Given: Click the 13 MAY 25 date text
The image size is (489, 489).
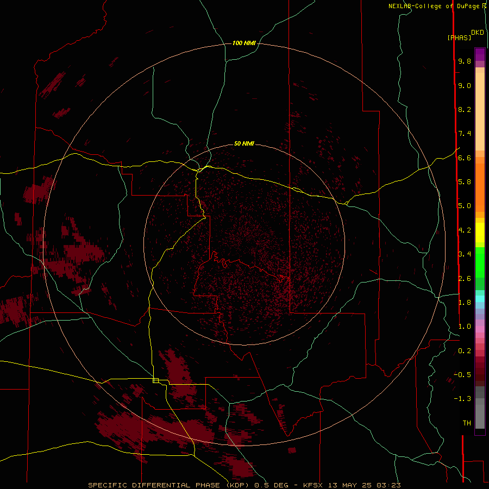Looking at the screenshot, I should [x=350, y=485].
